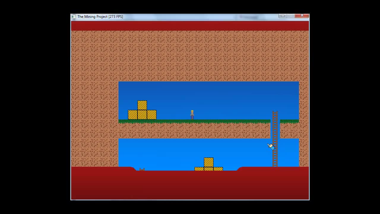The image size is (380, 214).
Task: Select the rightmost crate of the pyramid stack
Action: point(152,114)
